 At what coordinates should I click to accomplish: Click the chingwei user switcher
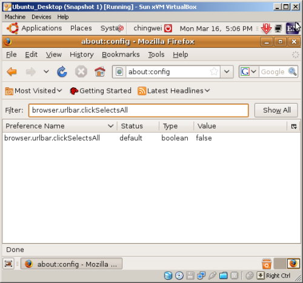pyautogui.click(x=148, y=28)
